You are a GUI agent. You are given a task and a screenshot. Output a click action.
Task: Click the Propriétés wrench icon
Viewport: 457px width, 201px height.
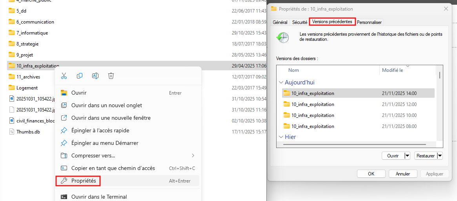[64, 181]
